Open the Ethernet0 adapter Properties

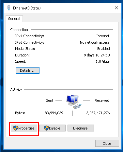[24, 128]
